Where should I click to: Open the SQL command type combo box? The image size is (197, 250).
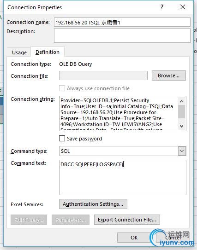pos(123,151)
